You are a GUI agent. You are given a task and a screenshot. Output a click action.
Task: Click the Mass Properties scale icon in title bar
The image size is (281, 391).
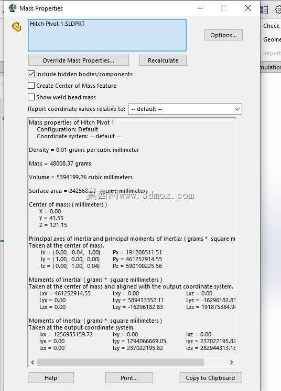(x=12, y=8)
